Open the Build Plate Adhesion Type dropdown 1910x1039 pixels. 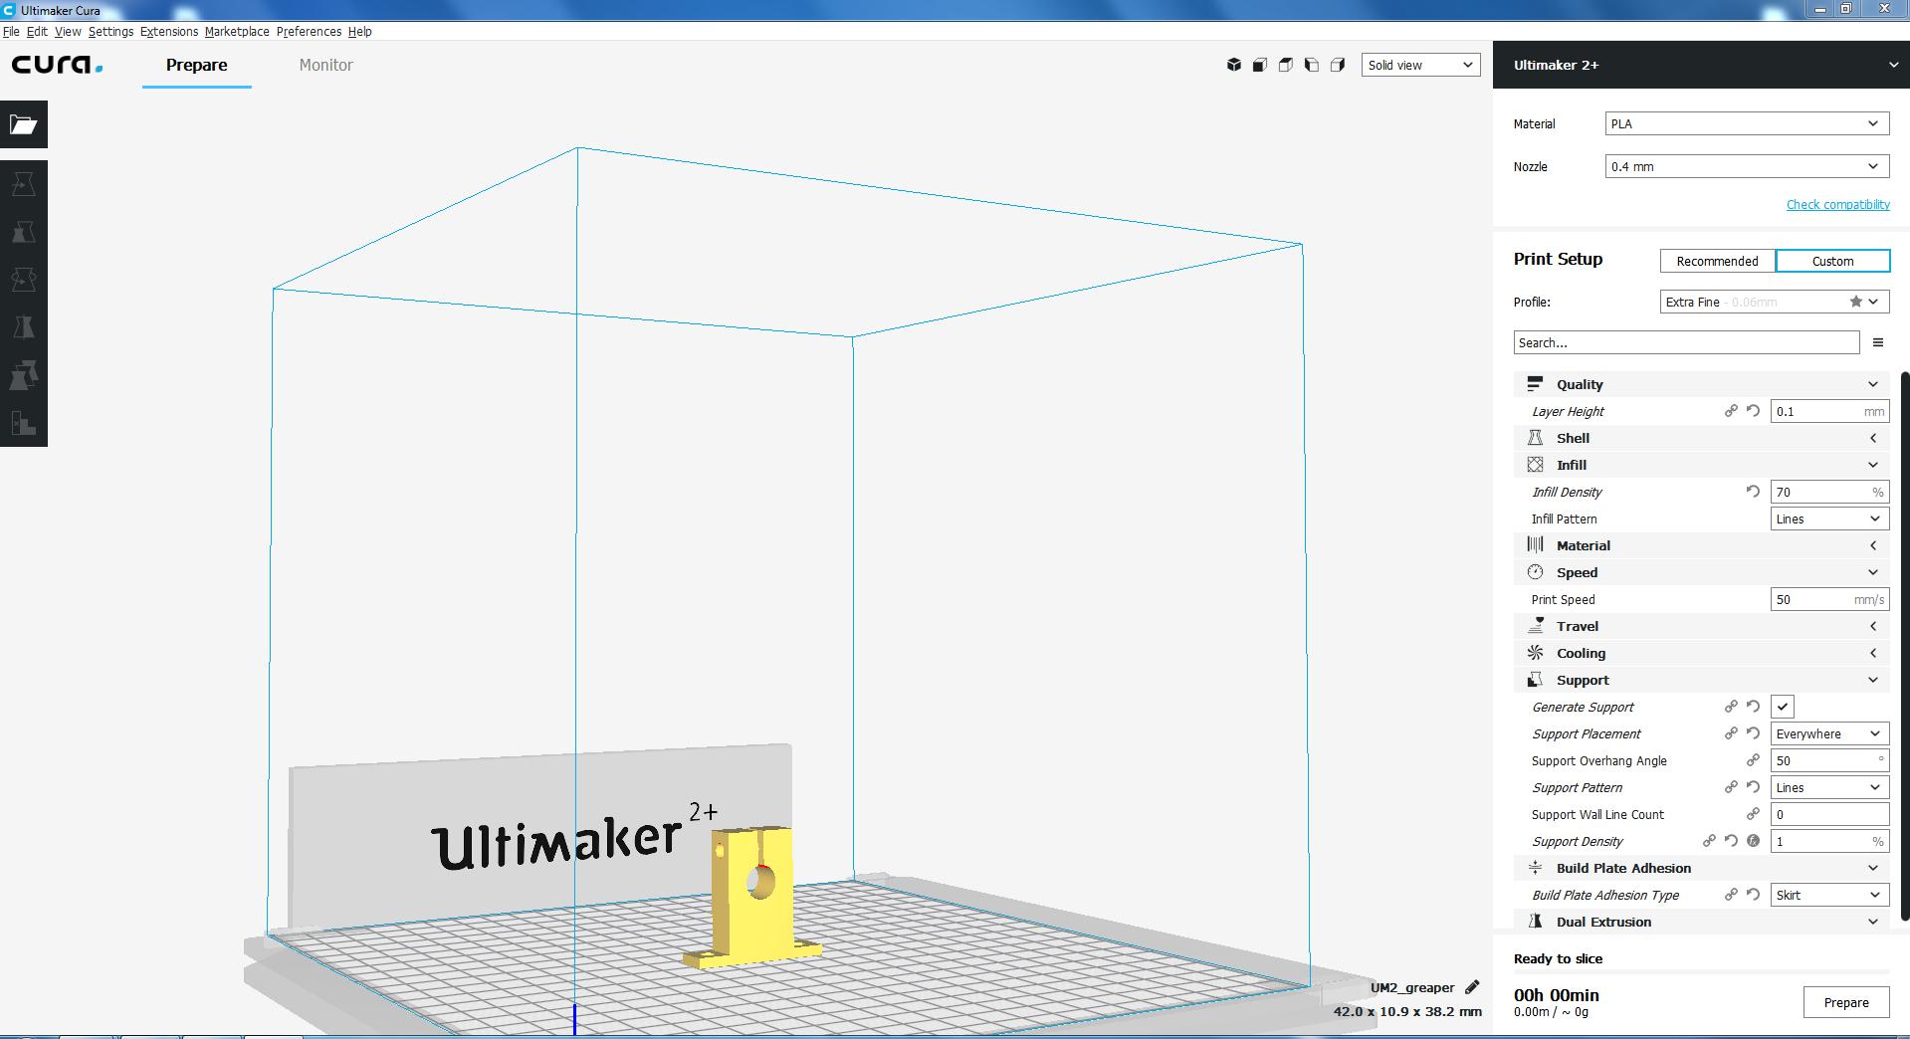[x=1829, y=895]
